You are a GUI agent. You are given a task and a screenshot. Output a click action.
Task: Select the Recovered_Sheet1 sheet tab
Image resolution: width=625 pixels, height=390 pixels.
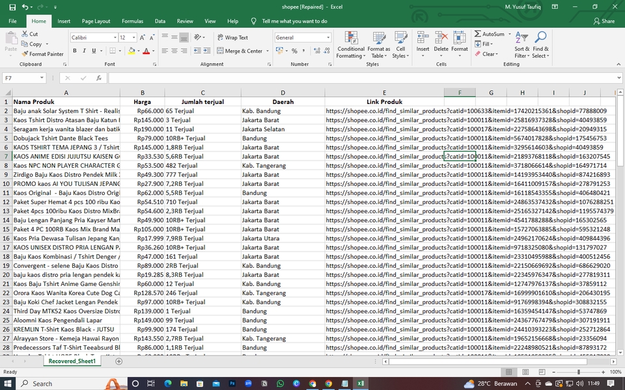click(72, 361)
